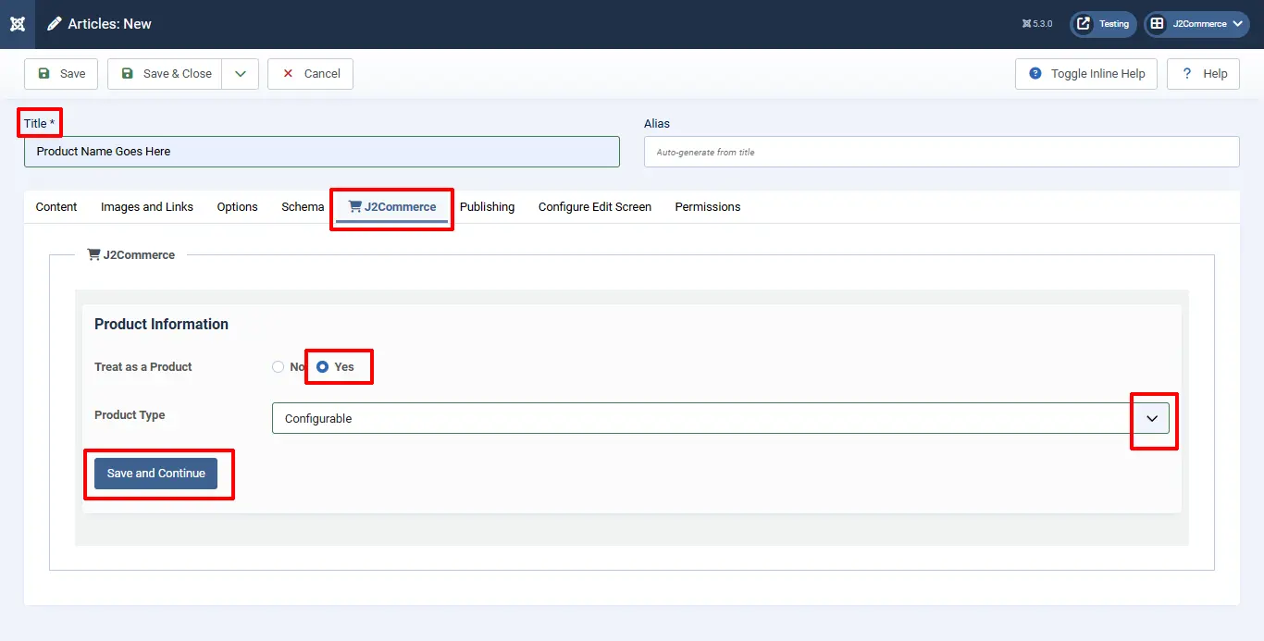Expand the Save & Close options arrow
This screenshot has width=1264, height=641.
(x=240, y=74)
